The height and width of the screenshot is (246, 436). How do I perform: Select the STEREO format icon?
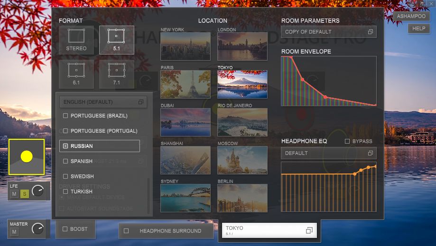(76, 40)
